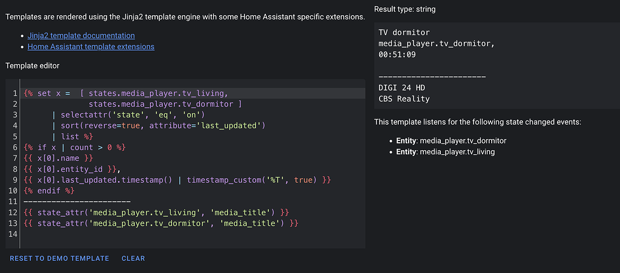Click gutter line number 9
Screen dimensions: 620x273
coord(15,180)
